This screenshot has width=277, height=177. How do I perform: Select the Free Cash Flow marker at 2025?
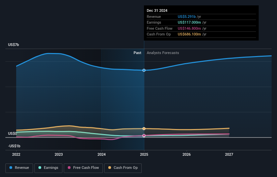[144, 136]
